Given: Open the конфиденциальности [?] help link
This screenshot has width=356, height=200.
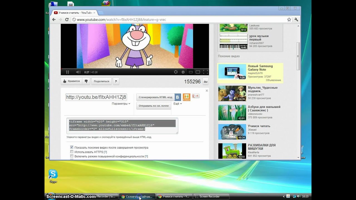Looking at the screenshot, I should [x=146, y=156].
